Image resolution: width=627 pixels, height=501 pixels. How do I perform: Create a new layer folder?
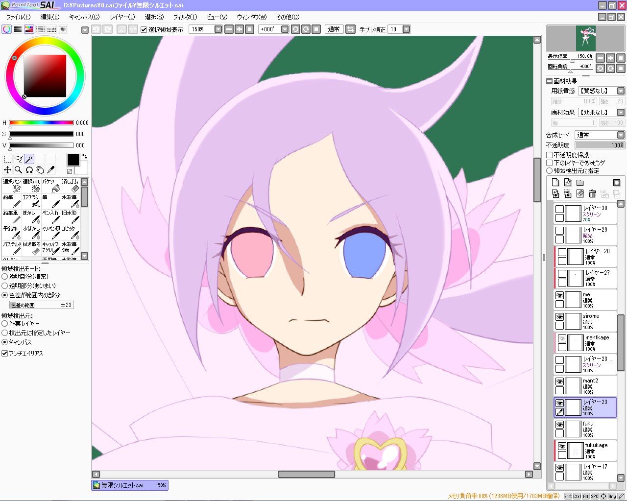[x=580, y=182]
